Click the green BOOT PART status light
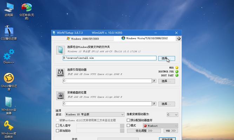The width and height of the screenshot is (234, 140). coord(177,75)
